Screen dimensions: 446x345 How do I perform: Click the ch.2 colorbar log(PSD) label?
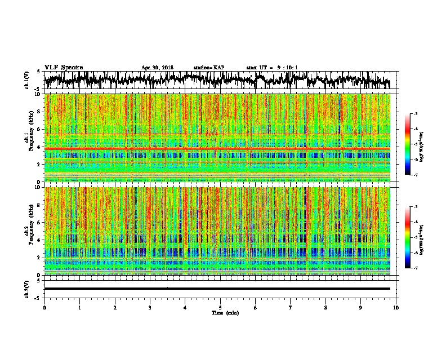(421, 240)
